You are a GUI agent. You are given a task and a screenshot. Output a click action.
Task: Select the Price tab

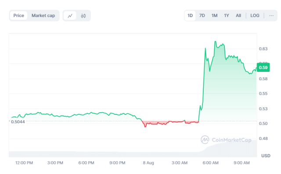tap(18, 15)
